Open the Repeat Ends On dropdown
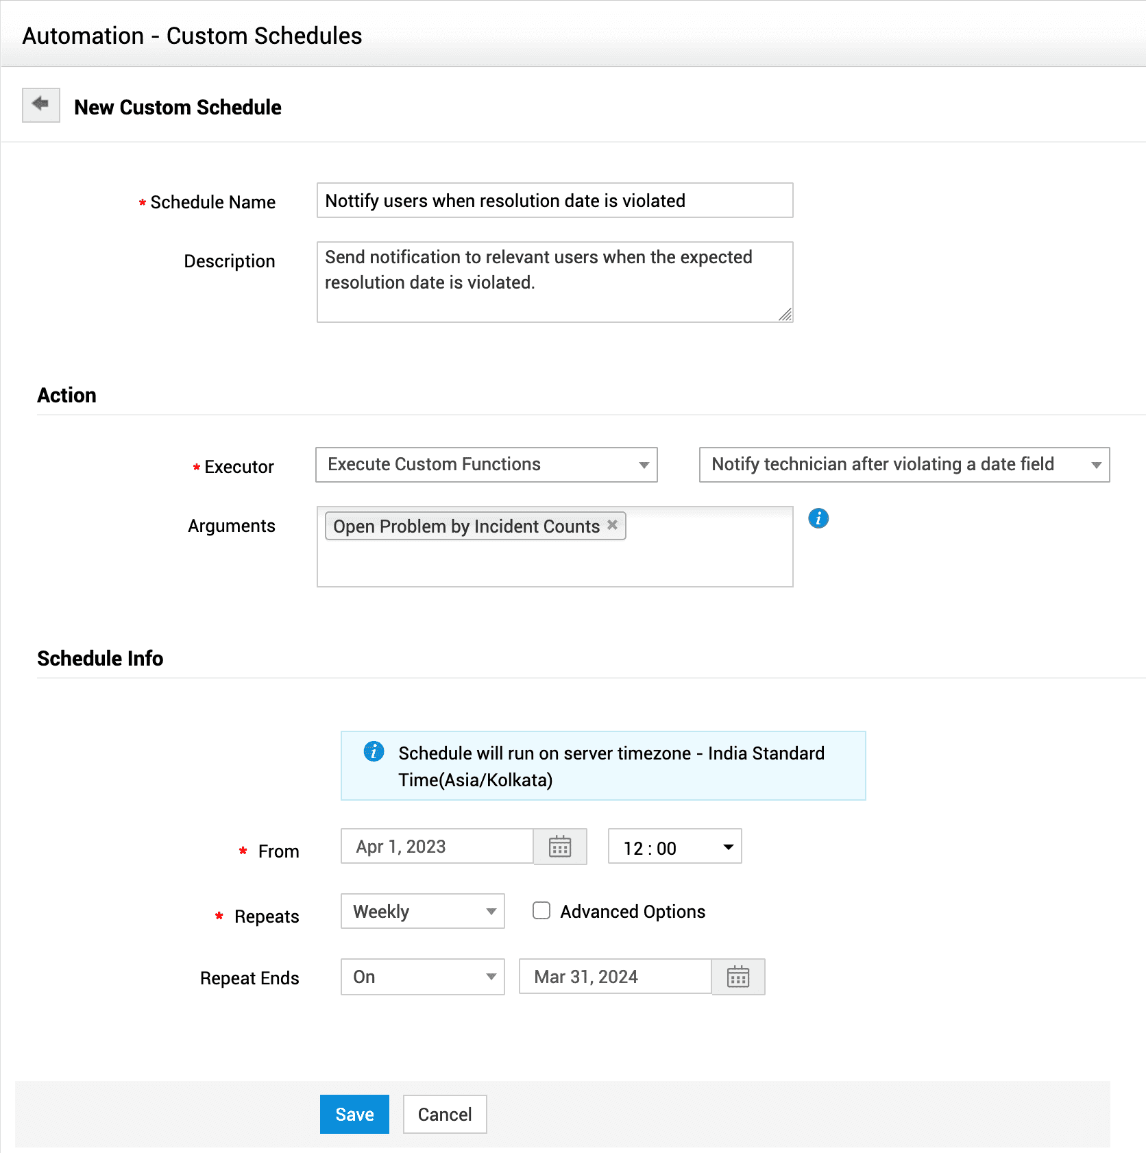The image size is (1146, 1153). (422, 977)
